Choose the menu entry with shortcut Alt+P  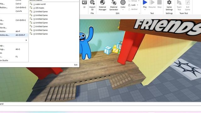[x=14, y=31]
